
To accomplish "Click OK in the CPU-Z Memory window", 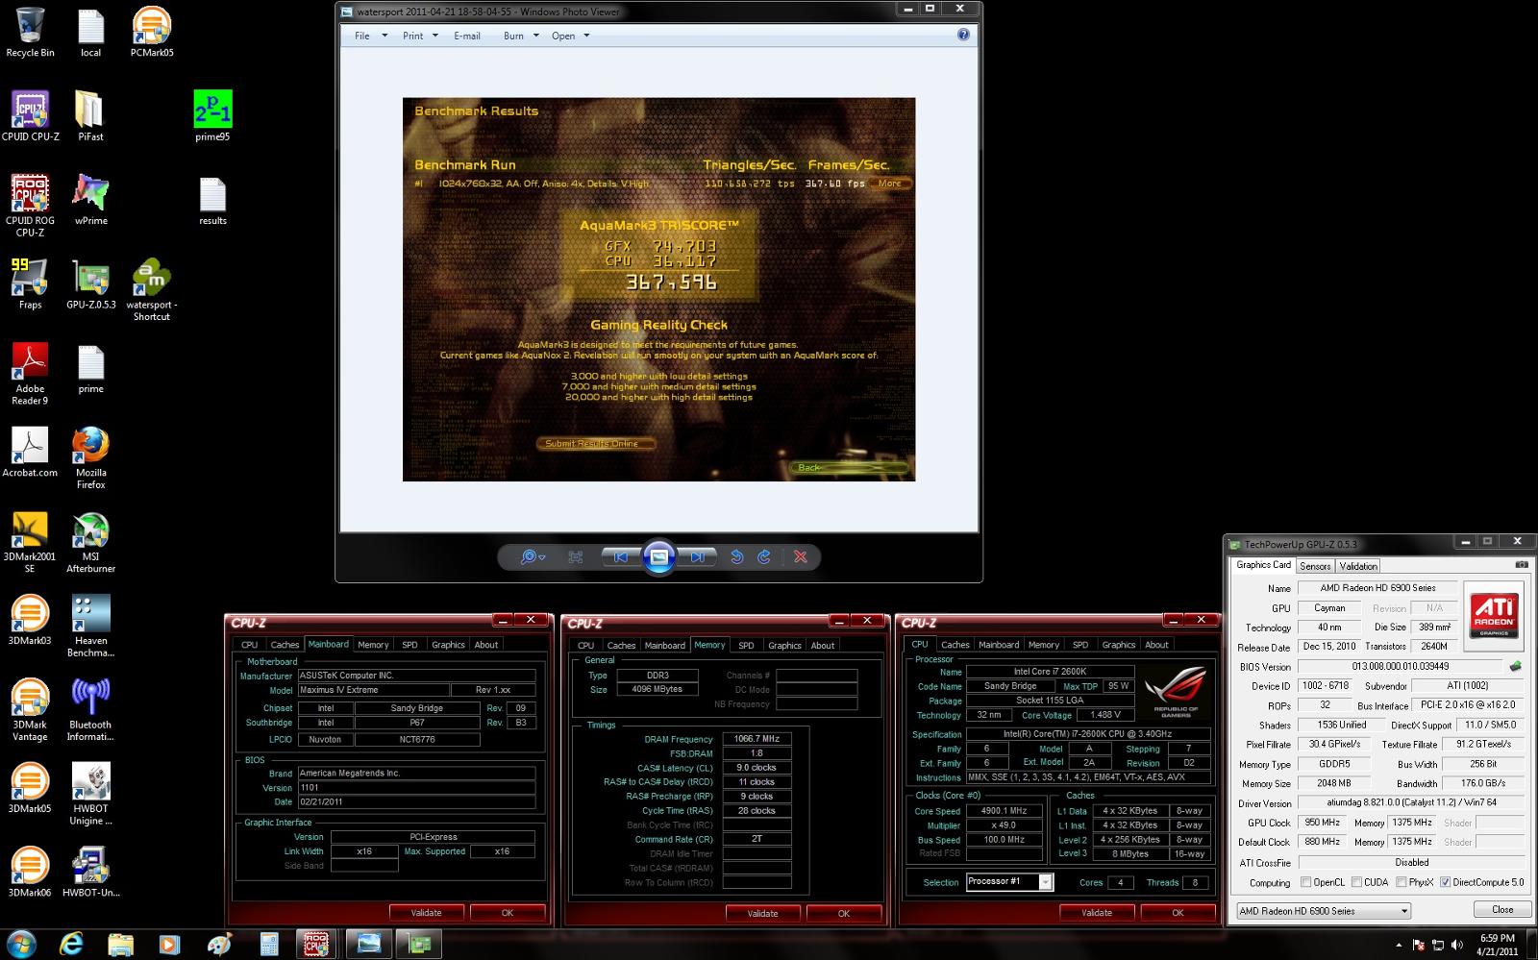I will (843, 913).
